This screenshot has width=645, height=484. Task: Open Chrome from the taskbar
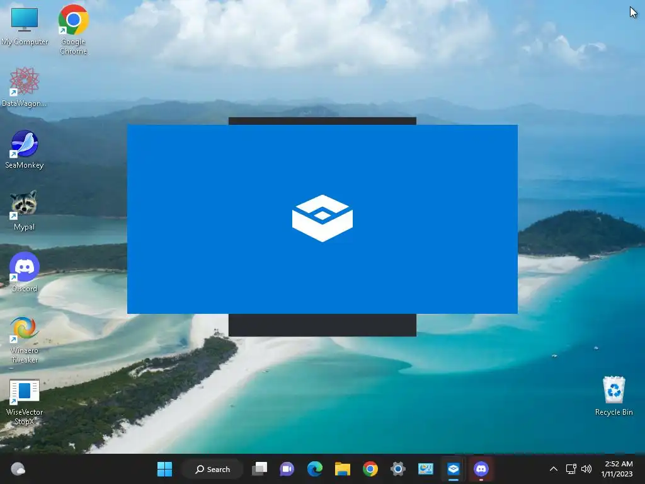tap(370, 469)
